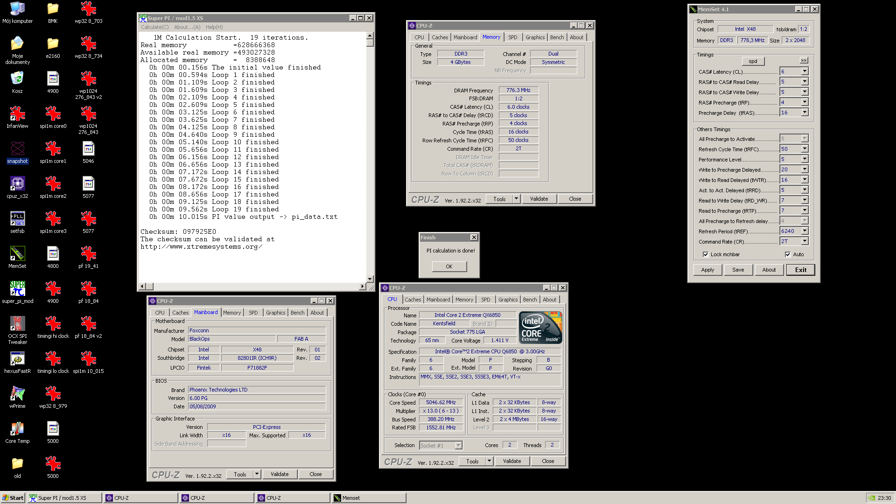This screenshot has width=896, height=504.
Task: Open RAS# Precharge (tRP) dropdown
Action: tap(805, 102)
